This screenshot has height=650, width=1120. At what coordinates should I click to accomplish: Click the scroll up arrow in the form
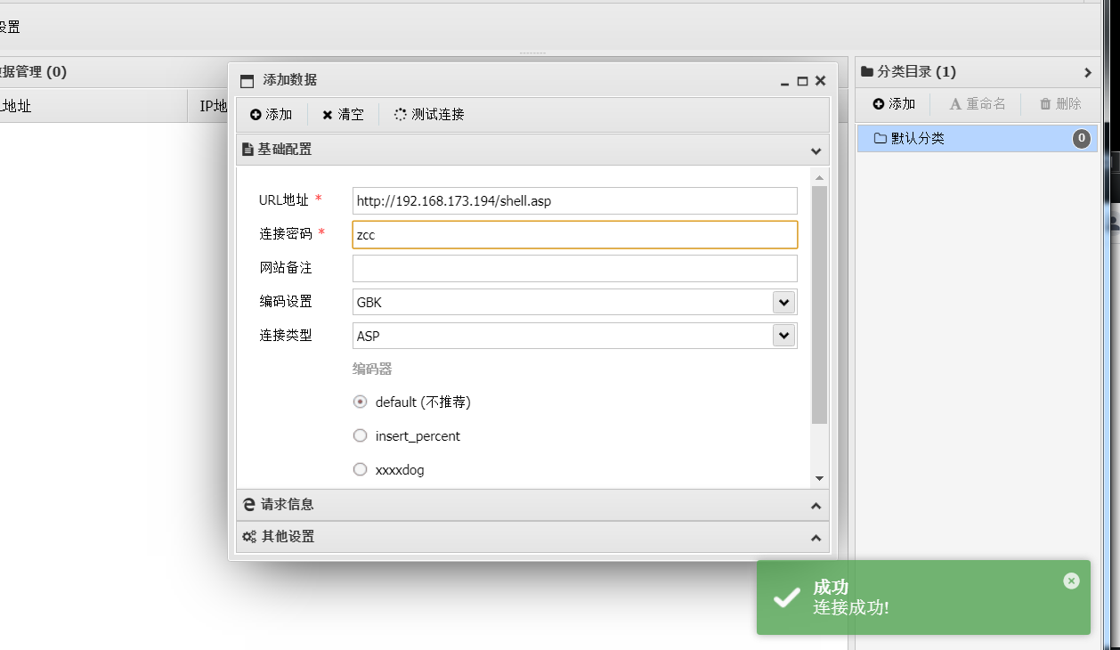point(819,178)
